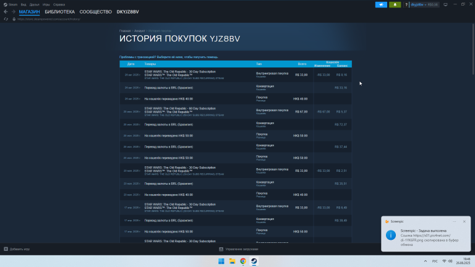Click the R$ 35,51 balance value

[341, 184]
